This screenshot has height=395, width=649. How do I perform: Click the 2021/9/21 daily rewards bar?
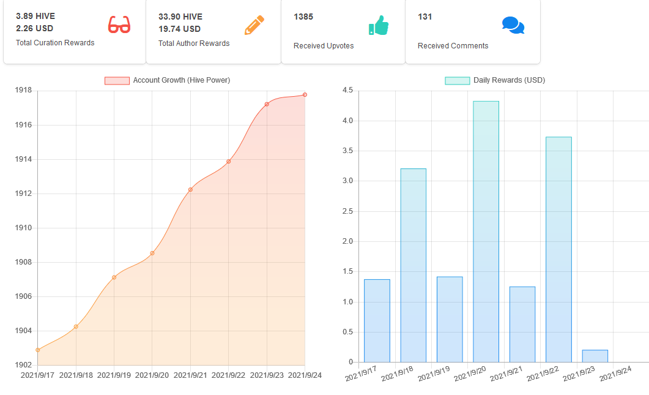pos(522,324)
